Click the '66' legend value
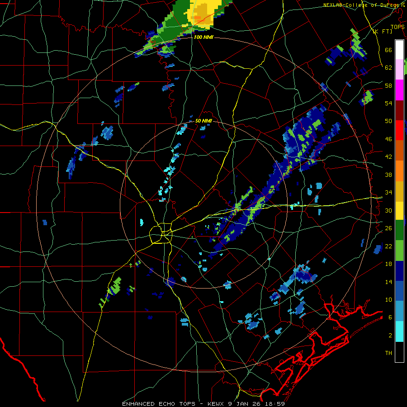This screenshot has height=407, width=407. pyautogui.click(x=388, y=50)
